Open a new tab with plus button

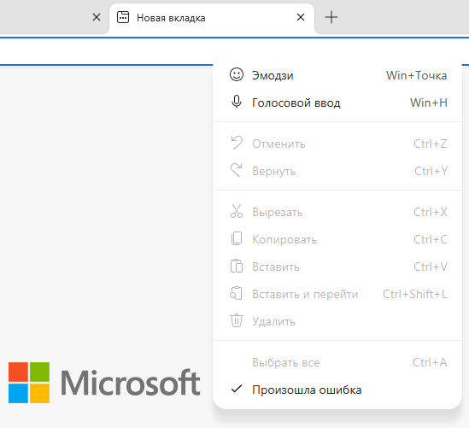tap(331, 17)
